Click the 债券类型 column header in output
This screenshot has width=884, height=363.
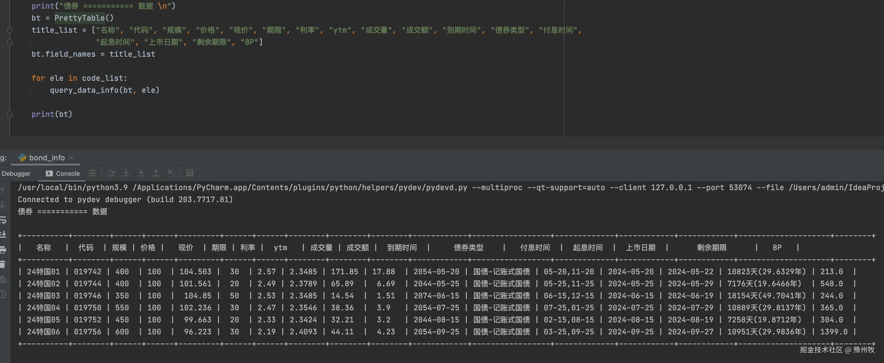click(468, 248)
